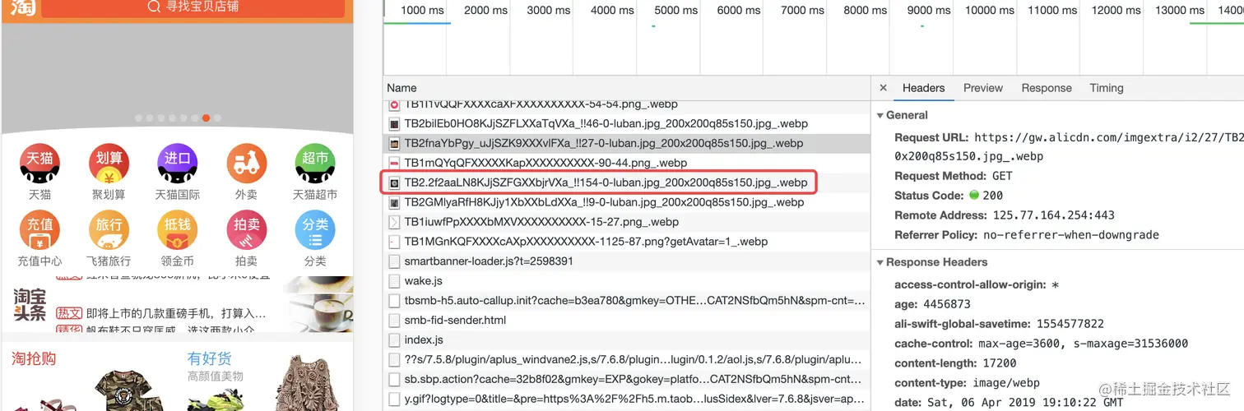
Task: Switch to the Response tab
Action: tap(1047, 88)
